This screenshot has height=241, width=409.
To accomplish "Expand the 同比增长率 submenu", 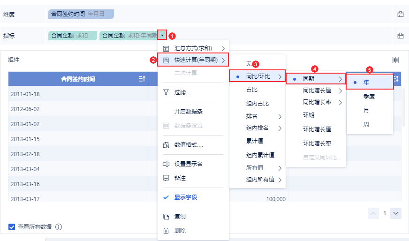I will click(317, 102).
